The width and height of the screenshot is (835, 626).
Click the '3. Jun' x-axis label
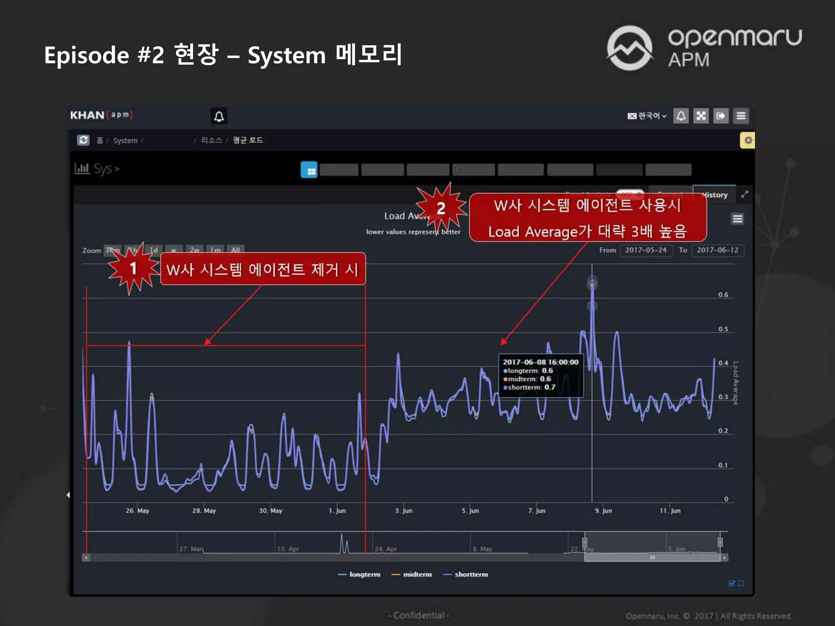click(x=404, y=511)
